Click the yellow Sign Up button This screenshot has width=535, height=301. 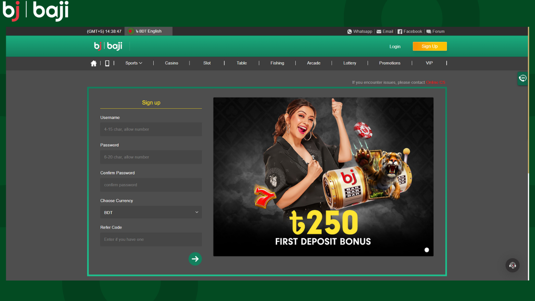(430, 46)
